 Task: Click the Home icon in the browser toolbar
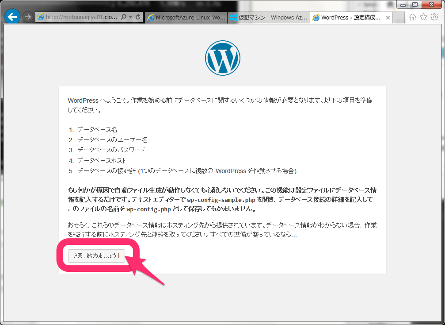point(413,17)
